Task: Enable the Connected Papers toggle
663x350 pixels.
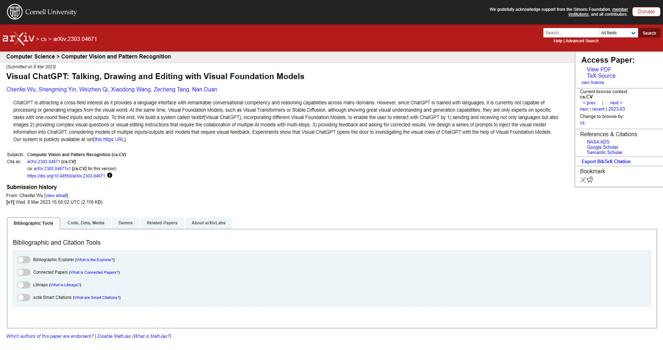Action: click(x=24, y=272)
